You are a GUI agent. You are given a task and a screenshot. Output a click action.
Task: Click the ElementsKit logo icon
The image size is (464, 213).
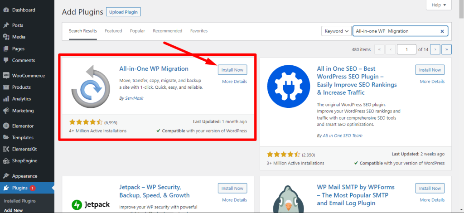pos(6,150)
